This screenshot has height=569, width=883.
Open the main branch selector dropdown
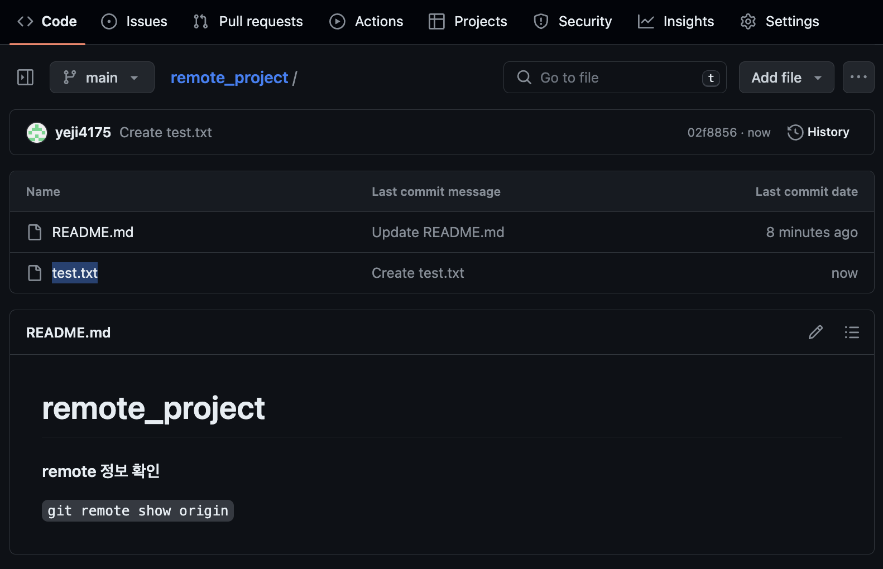click(x=102, y=77)
